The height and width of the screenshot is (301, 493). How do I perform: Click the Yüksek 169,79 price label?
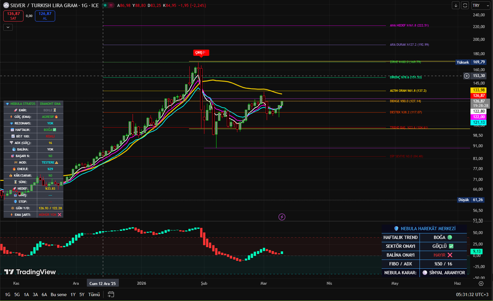click(471, 62)
